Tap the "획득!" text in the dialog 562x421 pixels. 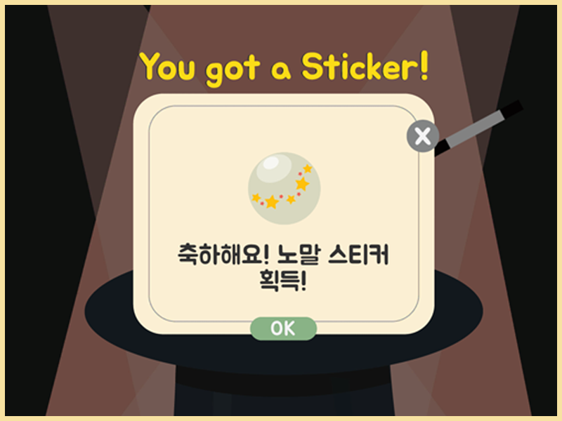coord(283,281)
